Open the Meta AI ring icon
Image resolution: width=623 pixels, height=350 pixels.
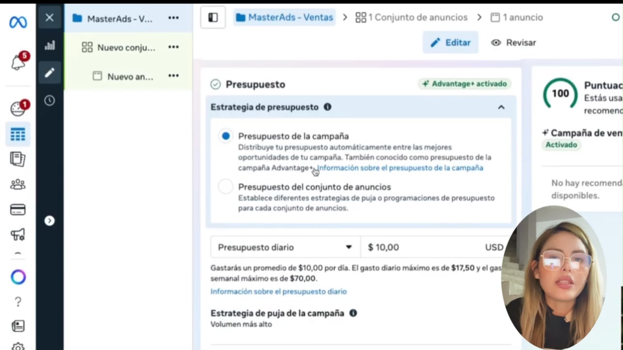[x=18, y=277]
